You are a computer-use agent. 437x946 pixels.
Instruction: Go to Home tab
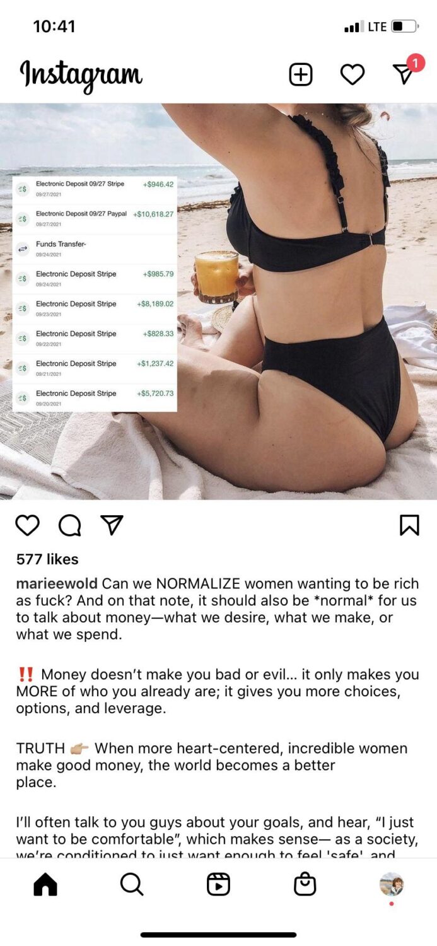pyautogui.click(x=45, y=885)
